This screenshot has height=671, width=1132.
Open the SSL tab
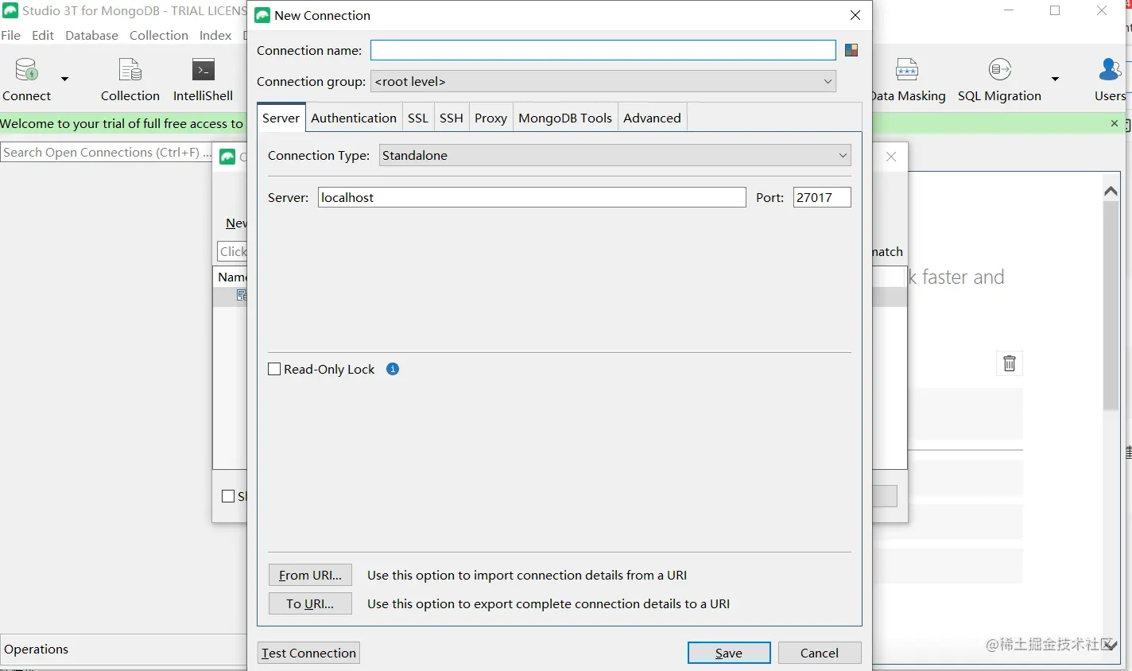(418, 118)
